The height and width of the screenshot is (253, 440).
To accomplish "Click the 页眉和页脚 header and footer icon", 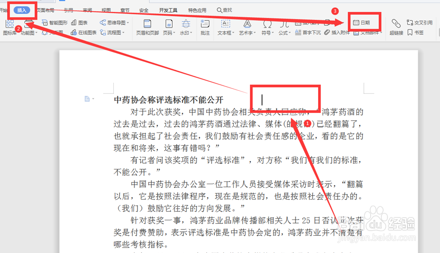I will [147, 24].
